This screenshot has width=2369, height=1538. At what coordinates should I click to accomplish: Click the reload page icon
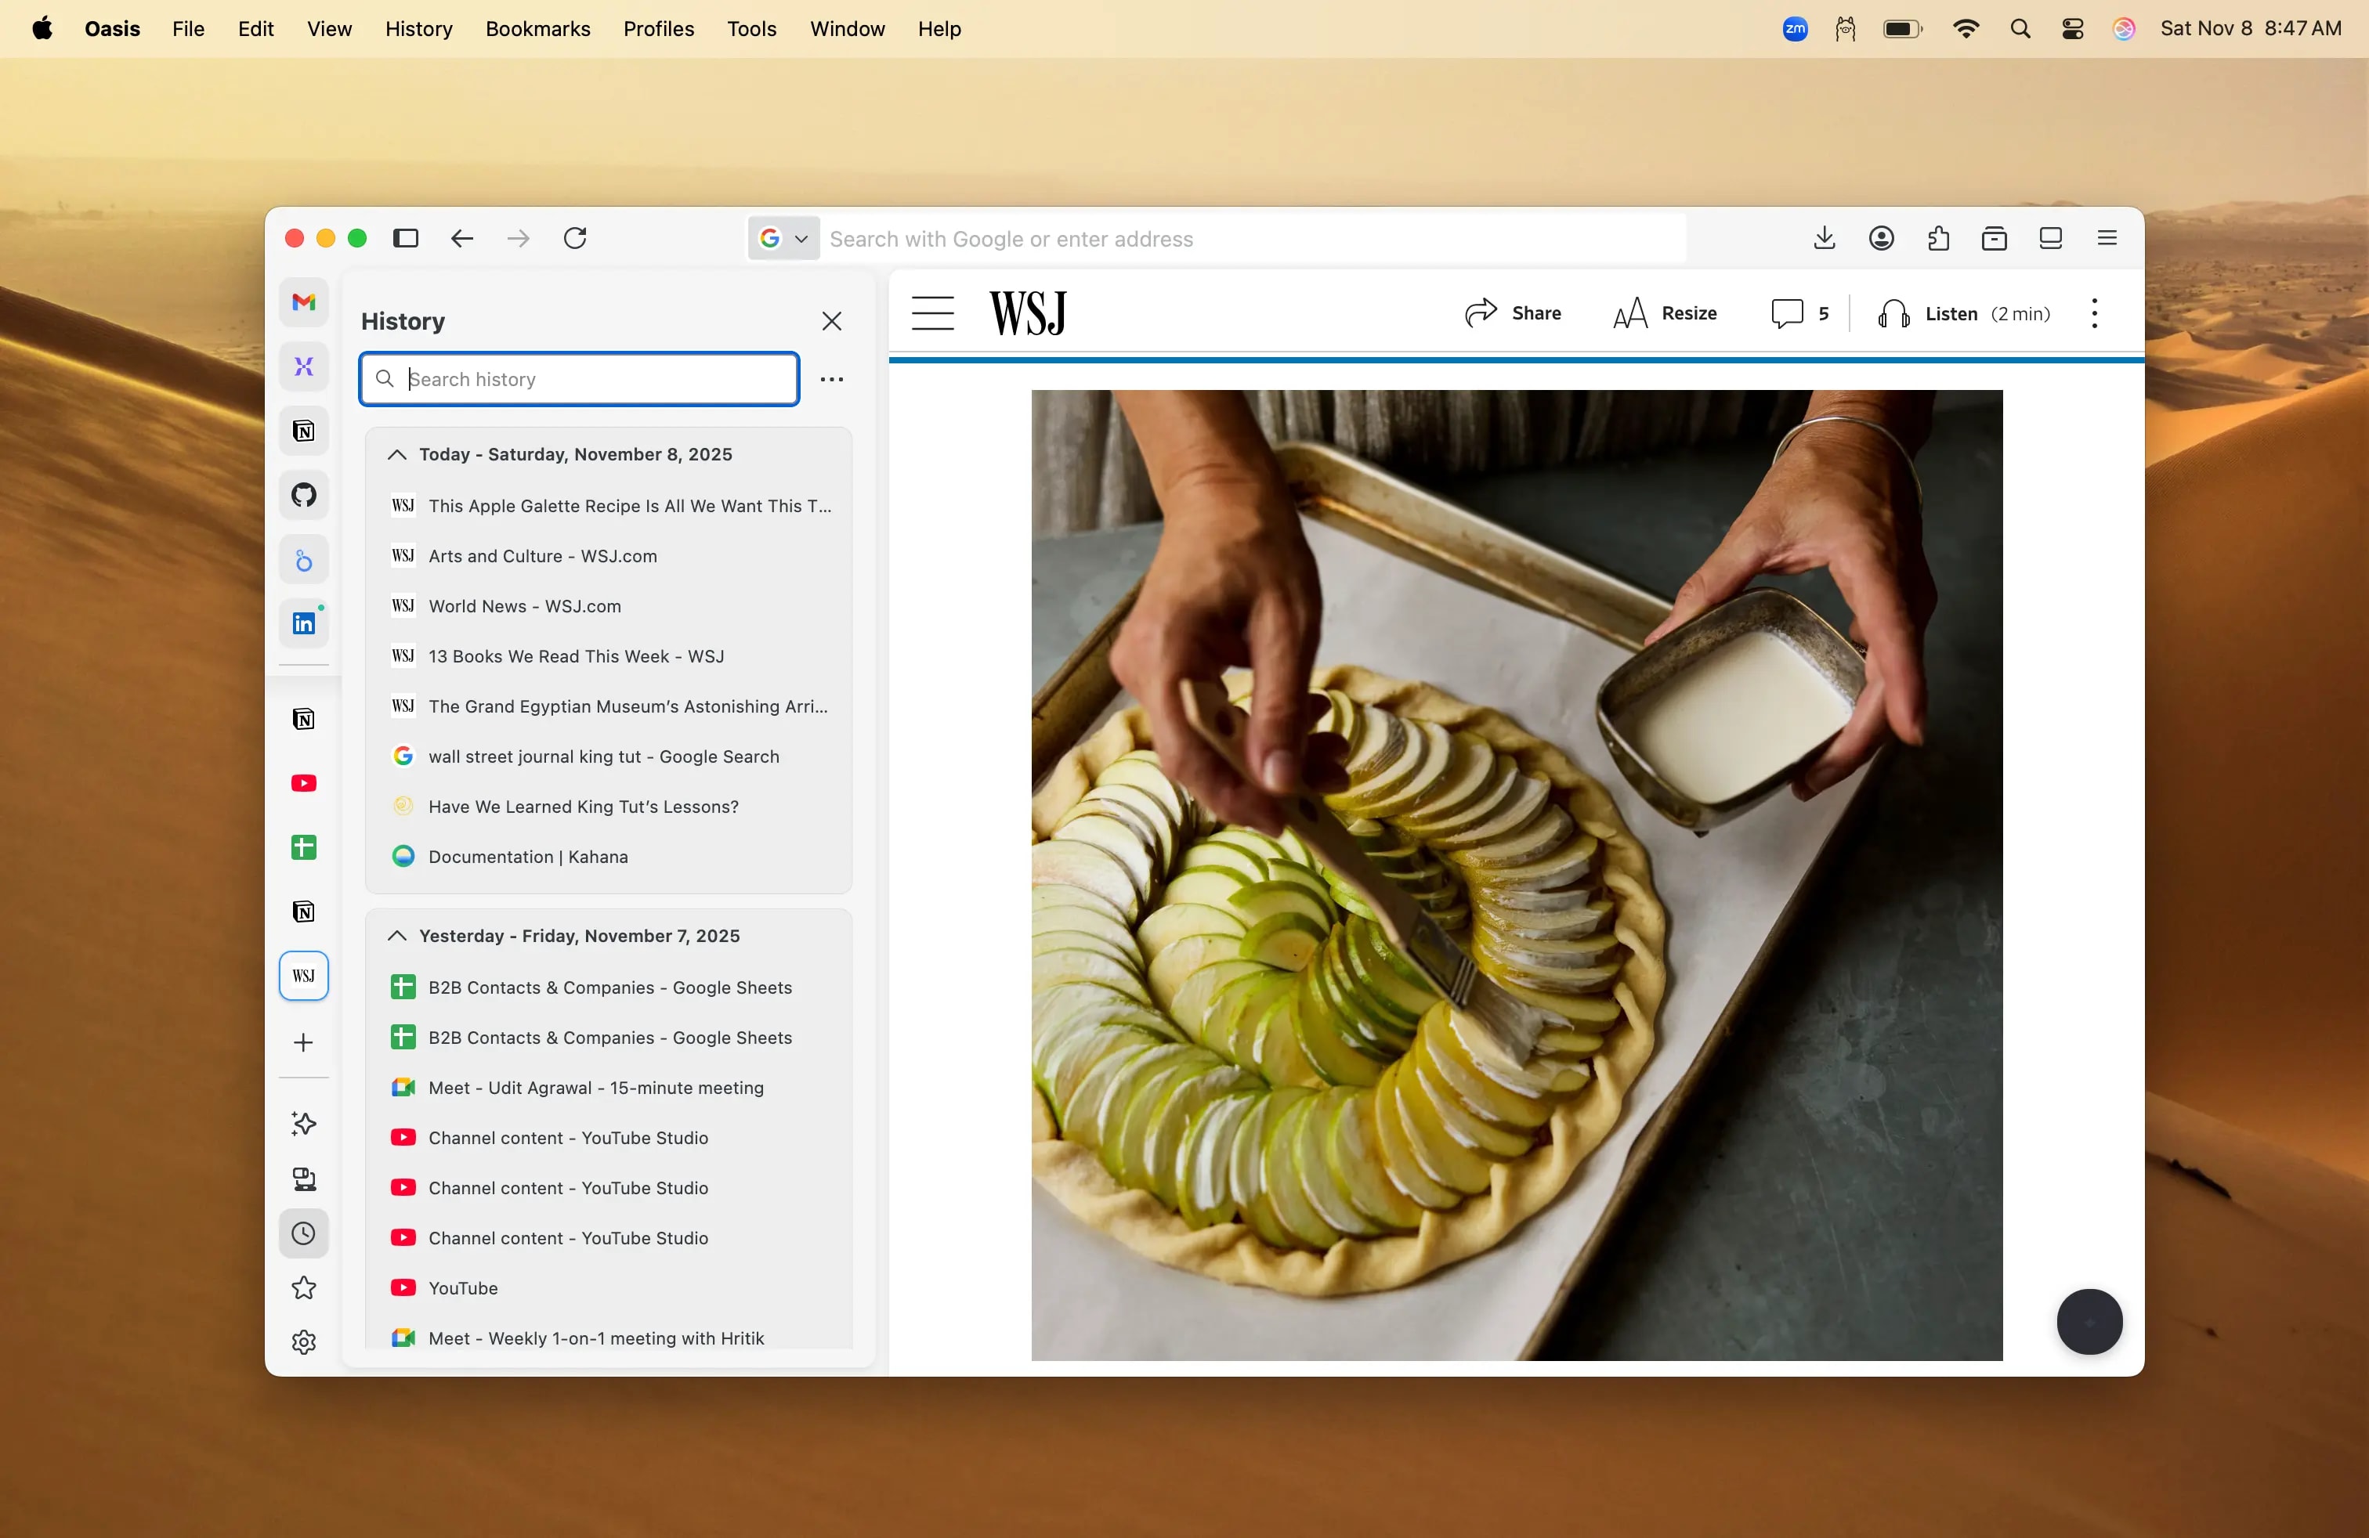click(575, 238)
